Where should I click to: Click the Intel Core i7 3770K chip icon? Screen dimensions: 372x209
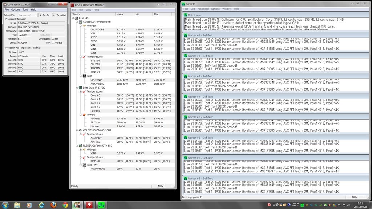point(80,88)
